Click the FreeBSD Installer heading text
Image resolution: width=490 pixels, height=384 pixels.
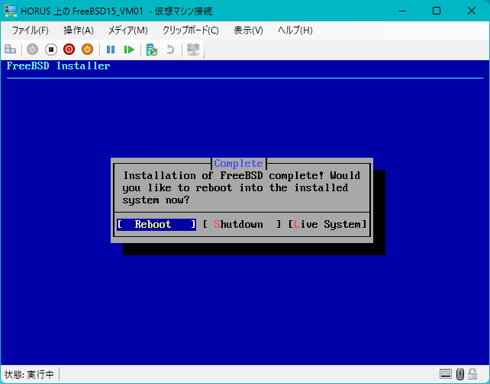58,66
